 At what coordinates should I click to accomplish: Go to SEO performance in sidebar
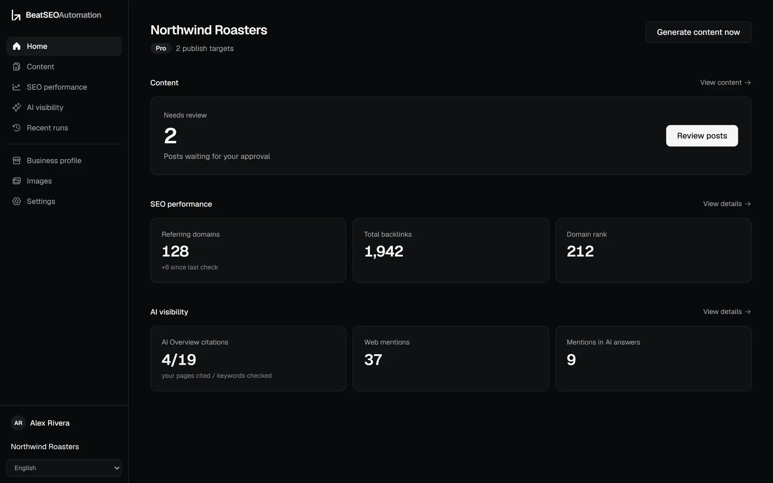64,87
